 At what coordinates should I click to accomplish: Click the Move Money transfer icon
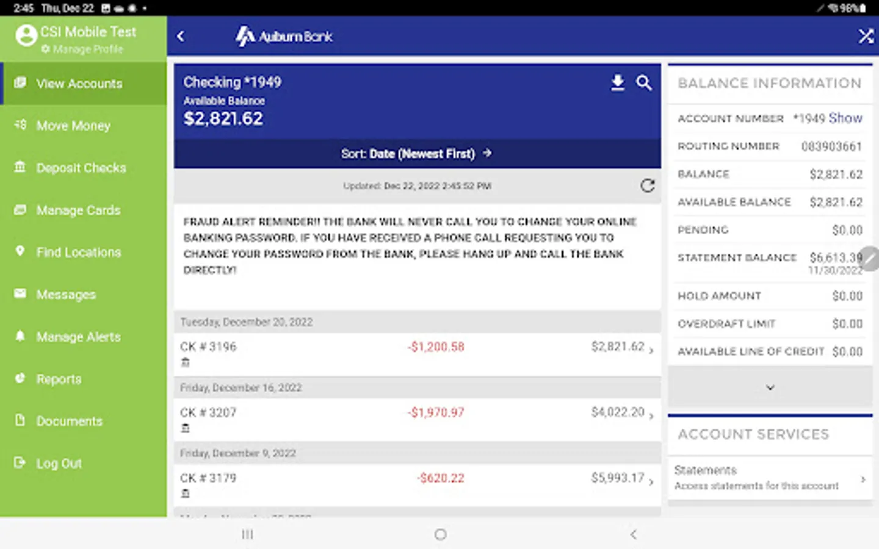[x=20, y=124]
